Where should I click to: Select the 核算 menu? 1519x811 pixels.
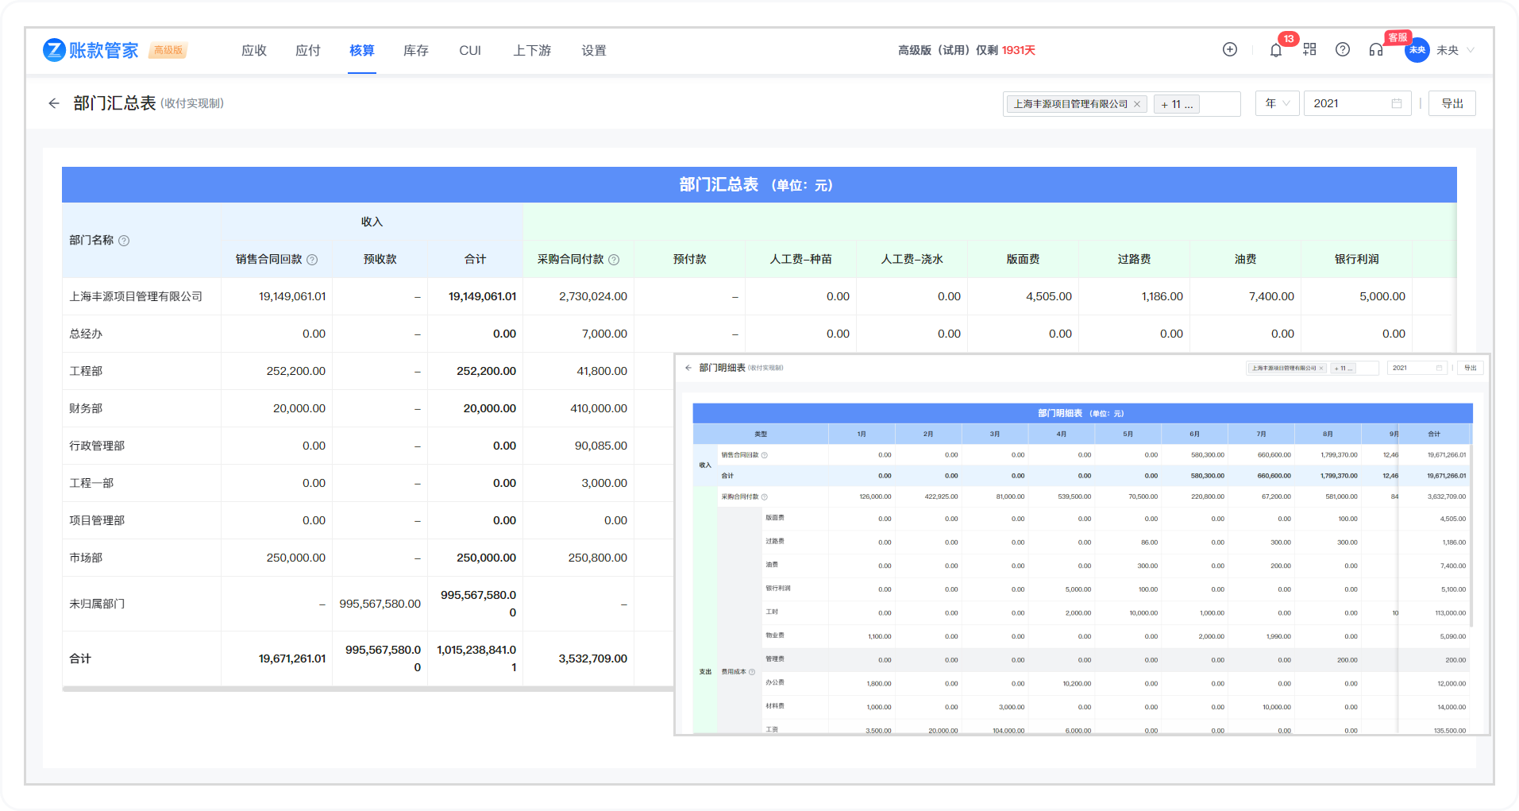point(362,50)
